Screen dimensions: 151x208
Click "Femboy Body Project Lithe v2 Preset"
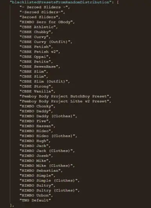tap(65, 101)
